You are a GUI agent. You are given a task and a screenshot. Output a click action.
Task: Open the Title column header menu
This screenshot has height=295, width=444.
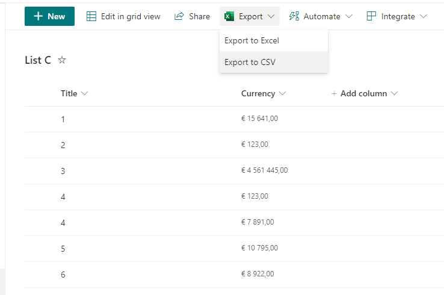coord(84,94)
